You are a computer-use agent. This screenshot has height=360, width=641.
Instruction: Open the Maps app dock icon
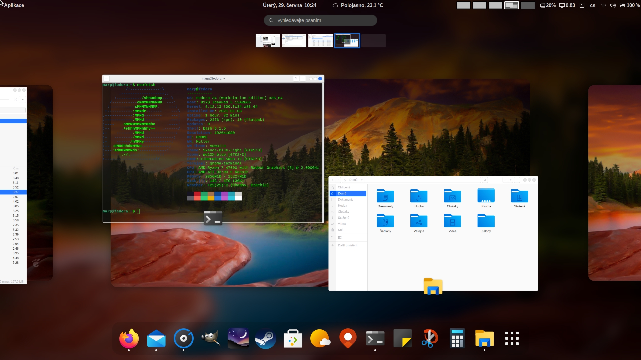tap(348, 338)
